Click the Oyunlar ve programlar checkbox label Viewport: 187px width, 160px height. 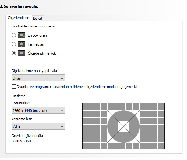pos(77,87)
